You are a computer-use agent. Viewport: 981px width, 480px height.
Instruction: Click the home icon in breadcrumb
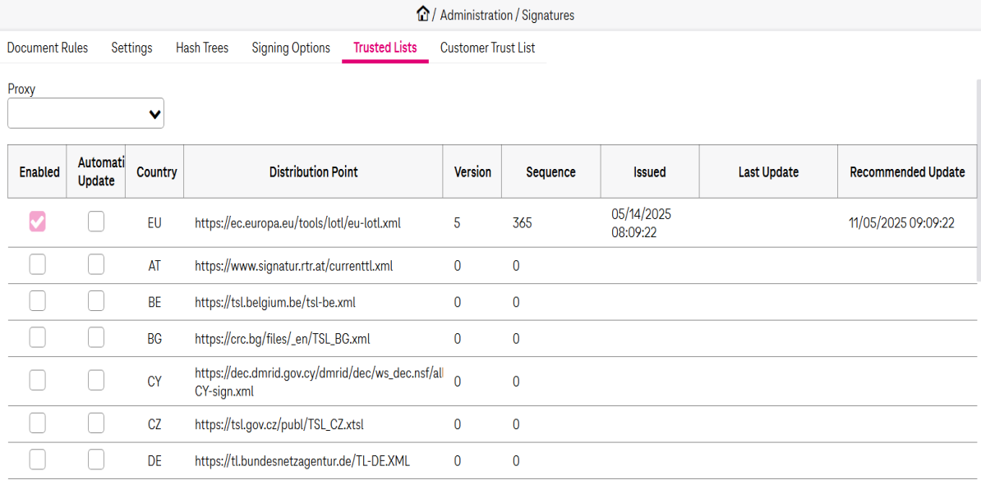pyautogui.click(x=423, y=14)
